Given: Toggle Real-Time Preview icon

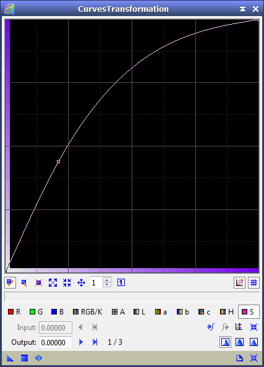Looking at the screenshot, I should point(39,358).
